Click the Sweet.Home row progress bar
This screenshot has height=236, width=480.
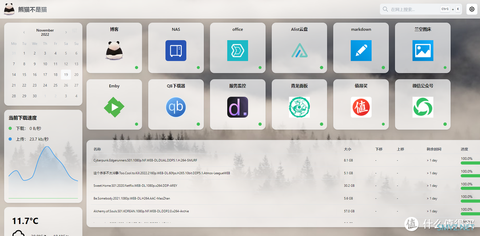[470, 188]
